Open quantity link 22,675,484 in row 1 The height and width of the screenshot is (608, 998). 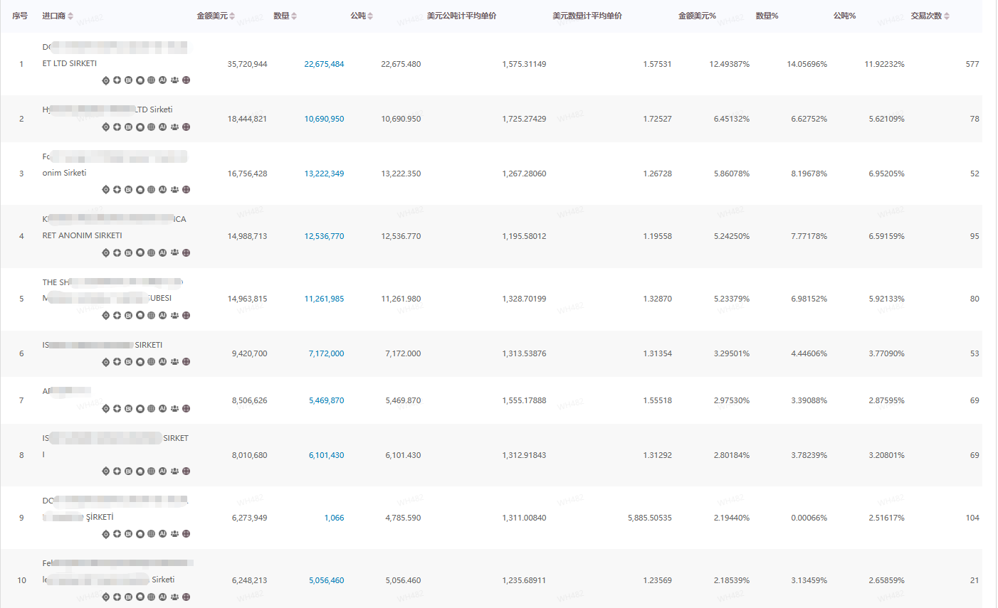pyautogui.click(x=324, y=64)
